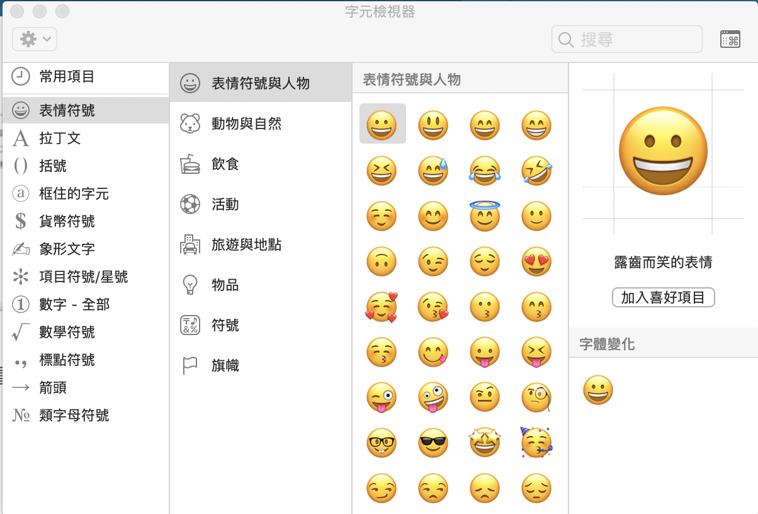
Task: Select 飲食 subcategory
Action: 261,164
